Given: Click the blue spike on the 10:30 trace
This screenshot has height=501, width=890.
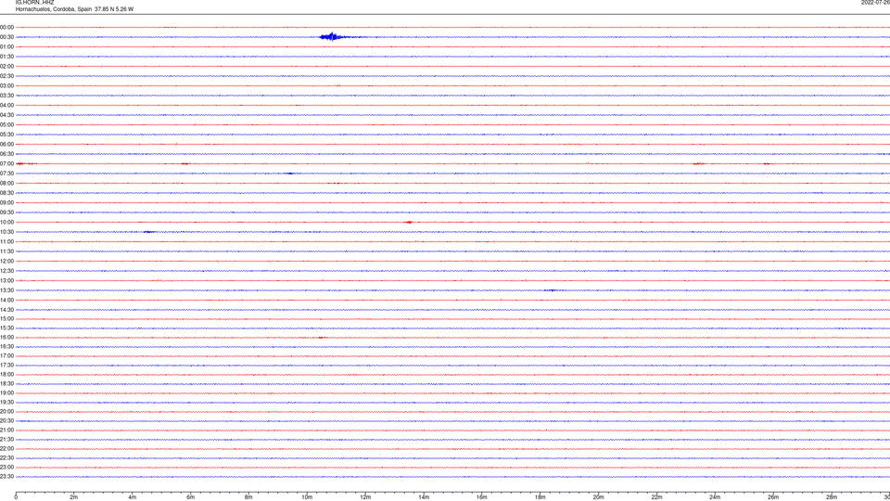Looking at the screenshot, I should coord(148,232).
